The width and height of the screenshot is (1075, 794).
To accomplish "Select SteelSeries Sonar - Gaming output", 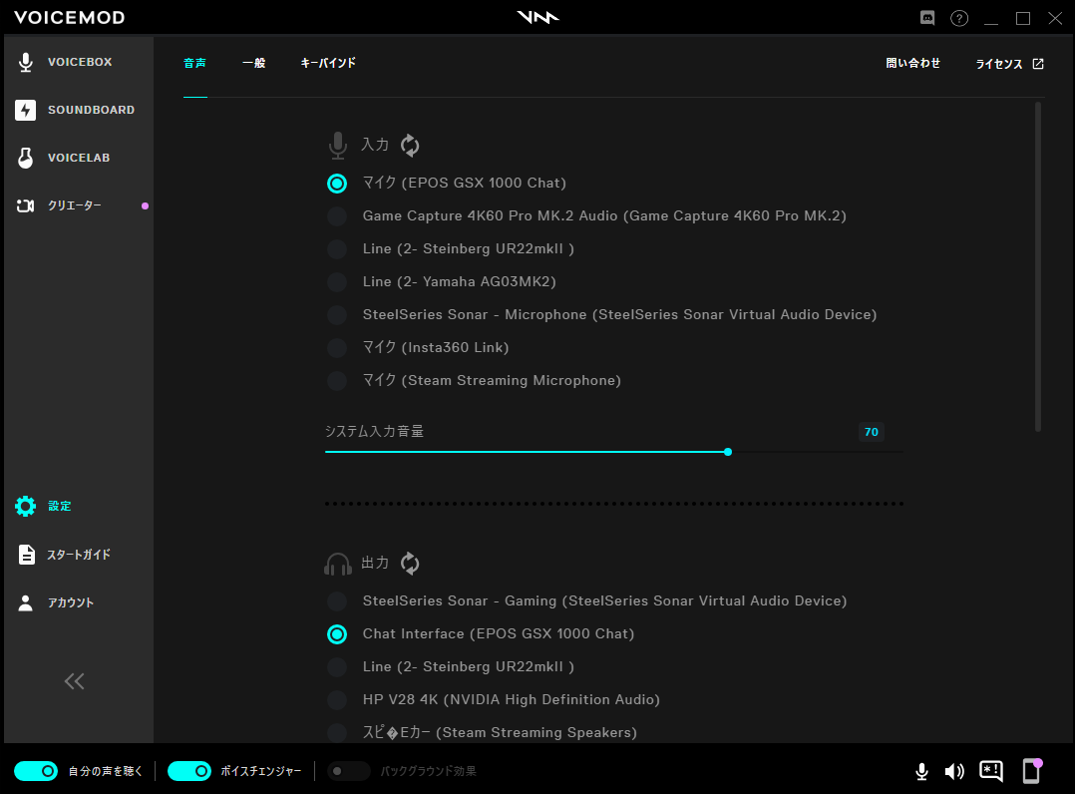I will [586, 601].
